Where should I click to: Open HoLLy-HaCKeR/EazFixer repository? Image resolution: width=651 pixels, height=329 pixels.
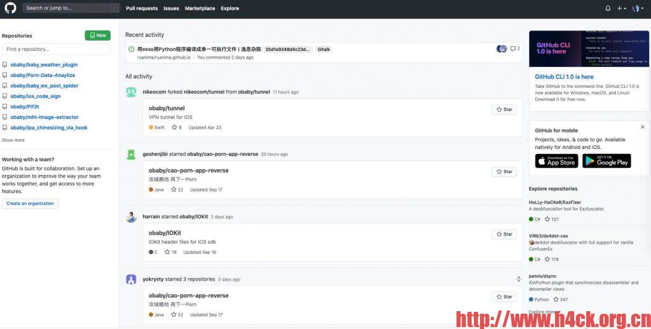(x=554, y=202)
